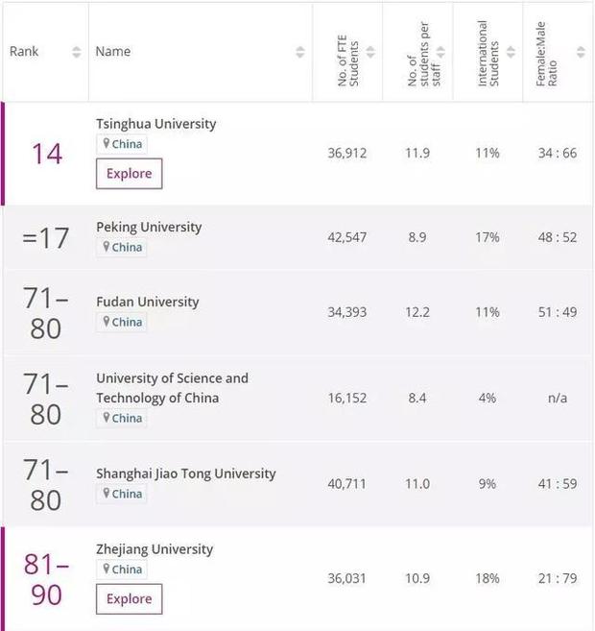
Task: Click Explore button under Tsinghua University
Action: tap(129, 174)
